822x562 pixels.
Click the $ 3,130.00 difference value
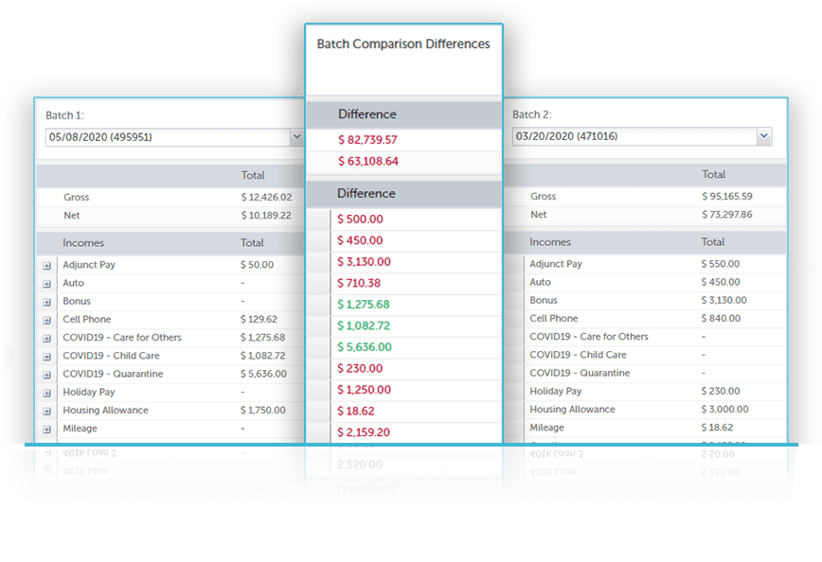[x=364, y=262]
